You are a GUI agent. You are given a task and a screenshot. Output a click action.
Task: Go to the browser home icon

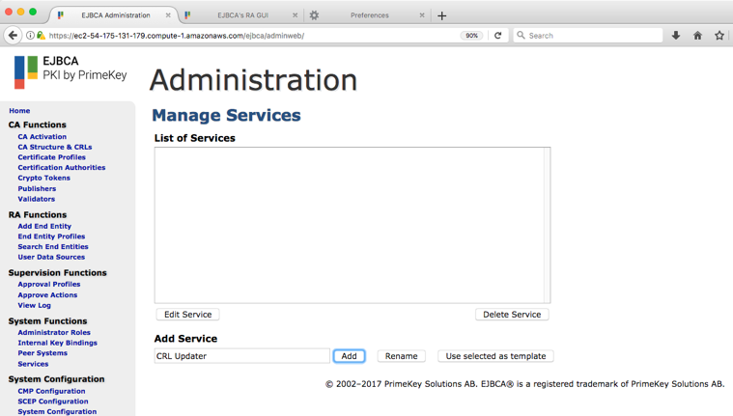pos(697,36)
